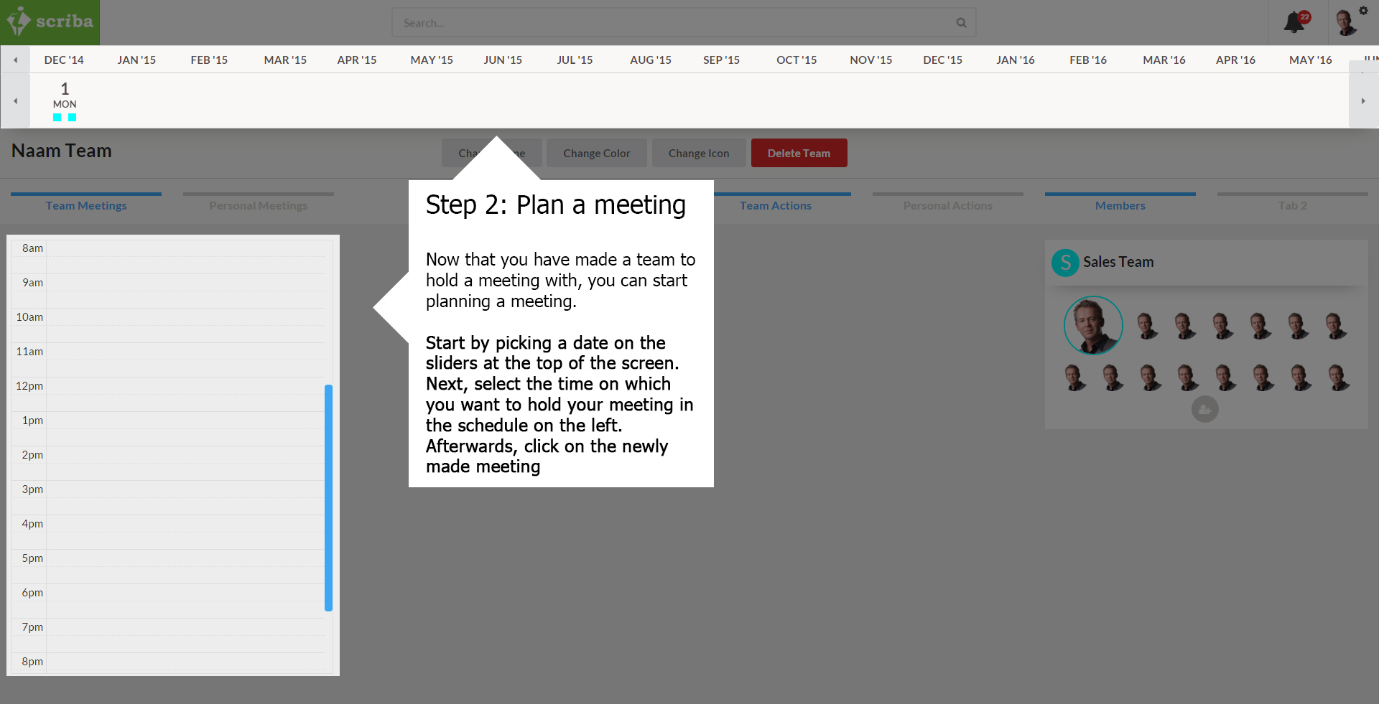Open the Members tab

point(1120,205)
